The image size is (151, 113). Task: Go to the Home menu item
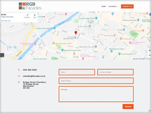[x=104, y=7]
